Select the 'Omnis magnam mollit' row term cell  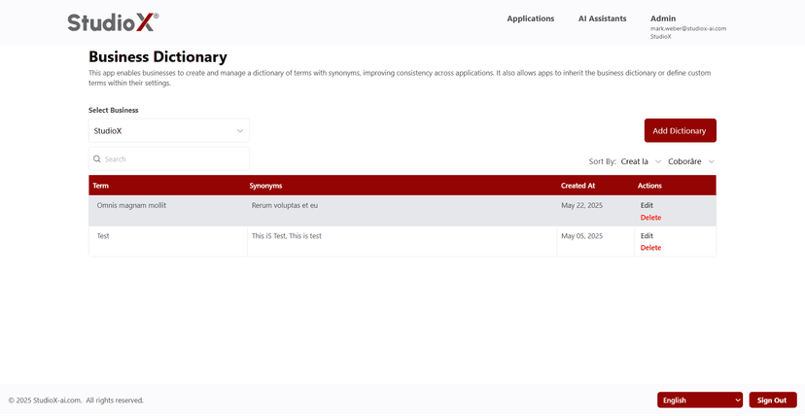[x=131, y=206]
